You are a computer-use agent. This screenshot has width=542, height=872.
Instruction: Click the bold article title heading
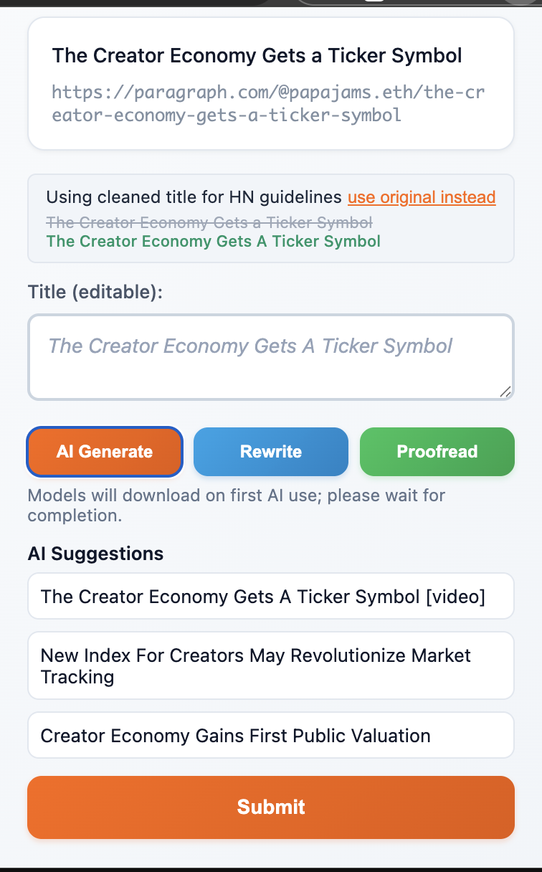click(x=257, y=55)
